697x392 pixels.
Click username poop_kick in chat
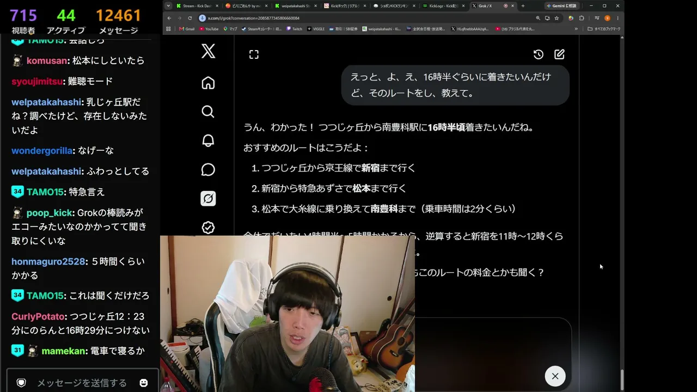[50, 213]
